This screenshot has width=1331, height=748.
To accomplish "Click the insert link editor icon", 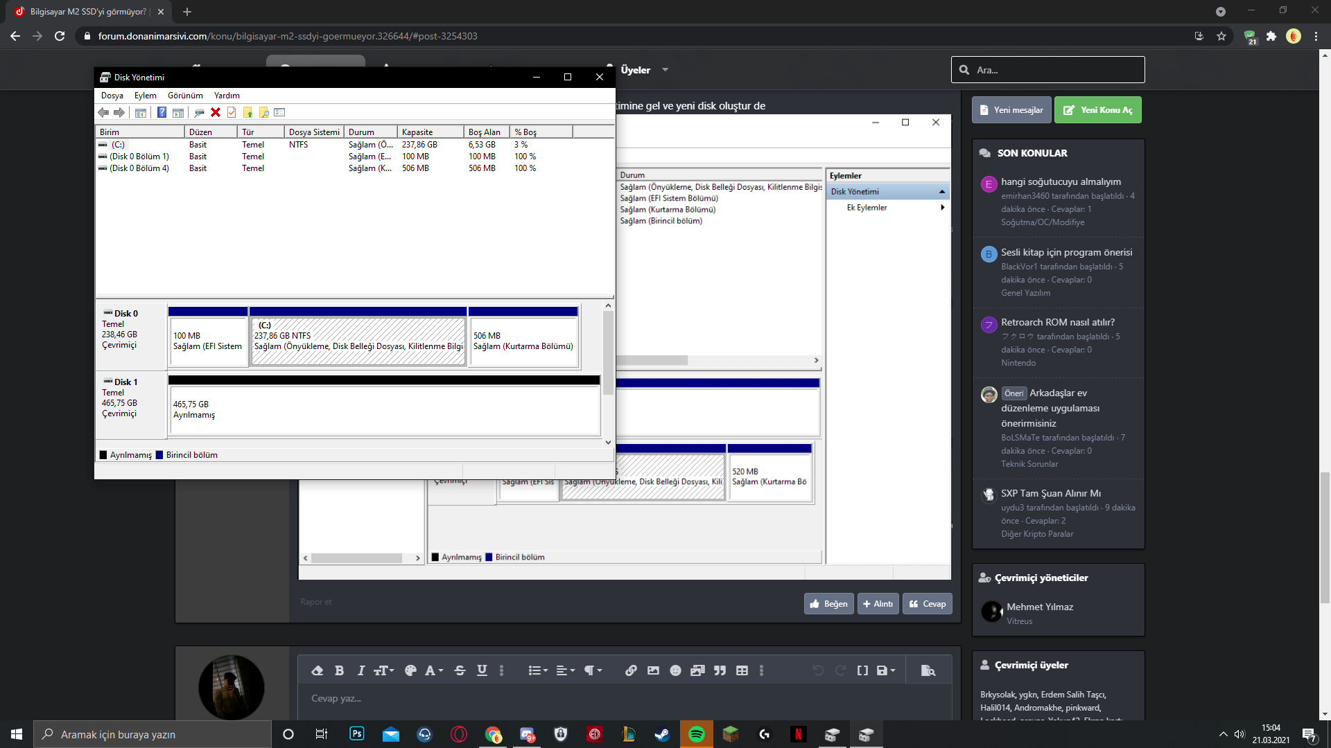I will 631,670.
